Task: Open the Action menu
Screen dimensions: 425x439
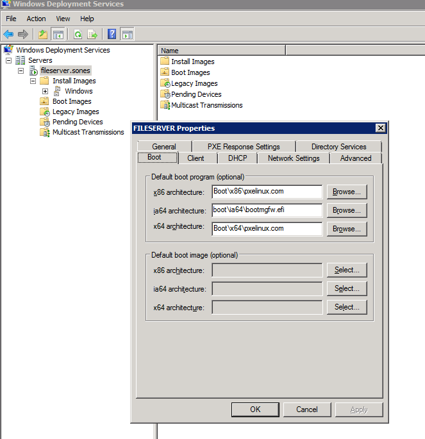Action: [36, 19]
